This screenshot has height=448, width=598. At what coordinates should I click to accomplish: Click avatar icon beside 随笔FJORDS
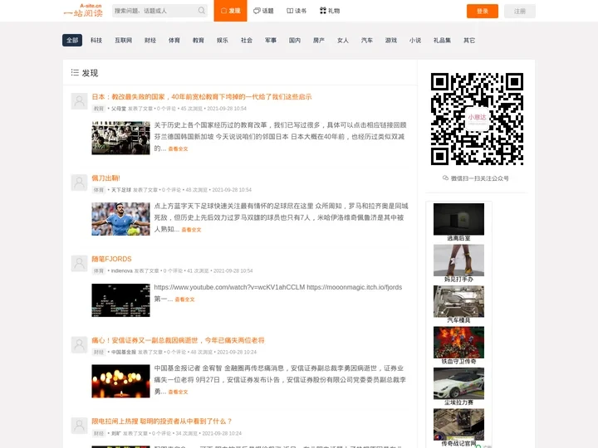point(80,264)
